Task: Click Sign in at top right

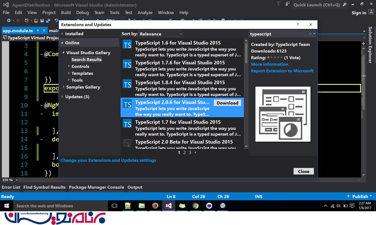Action: (x=359, y=13)
